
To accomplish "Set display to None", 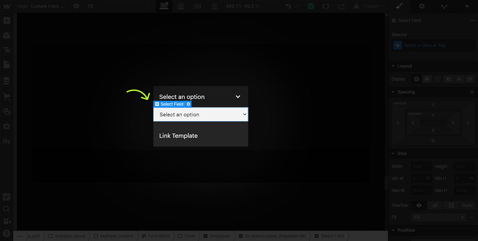I will click(470, 79).
